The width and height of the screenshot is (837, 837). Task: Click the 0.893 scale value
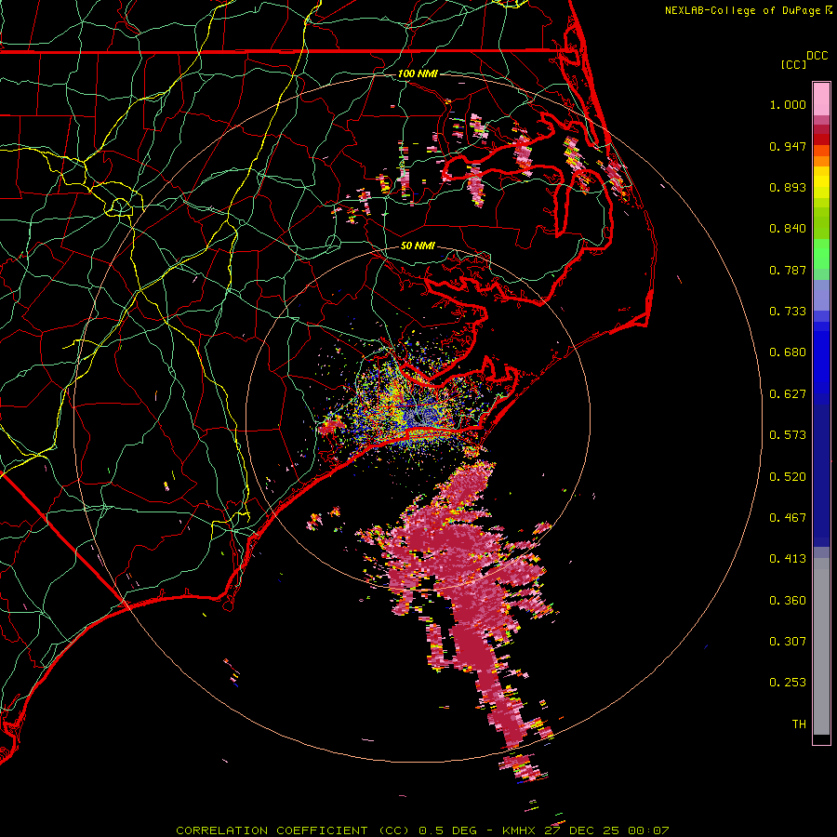tap(788, 187)
